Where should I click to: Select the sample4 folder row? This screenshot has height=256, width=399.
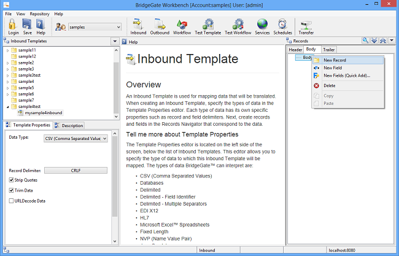(26, 82)
